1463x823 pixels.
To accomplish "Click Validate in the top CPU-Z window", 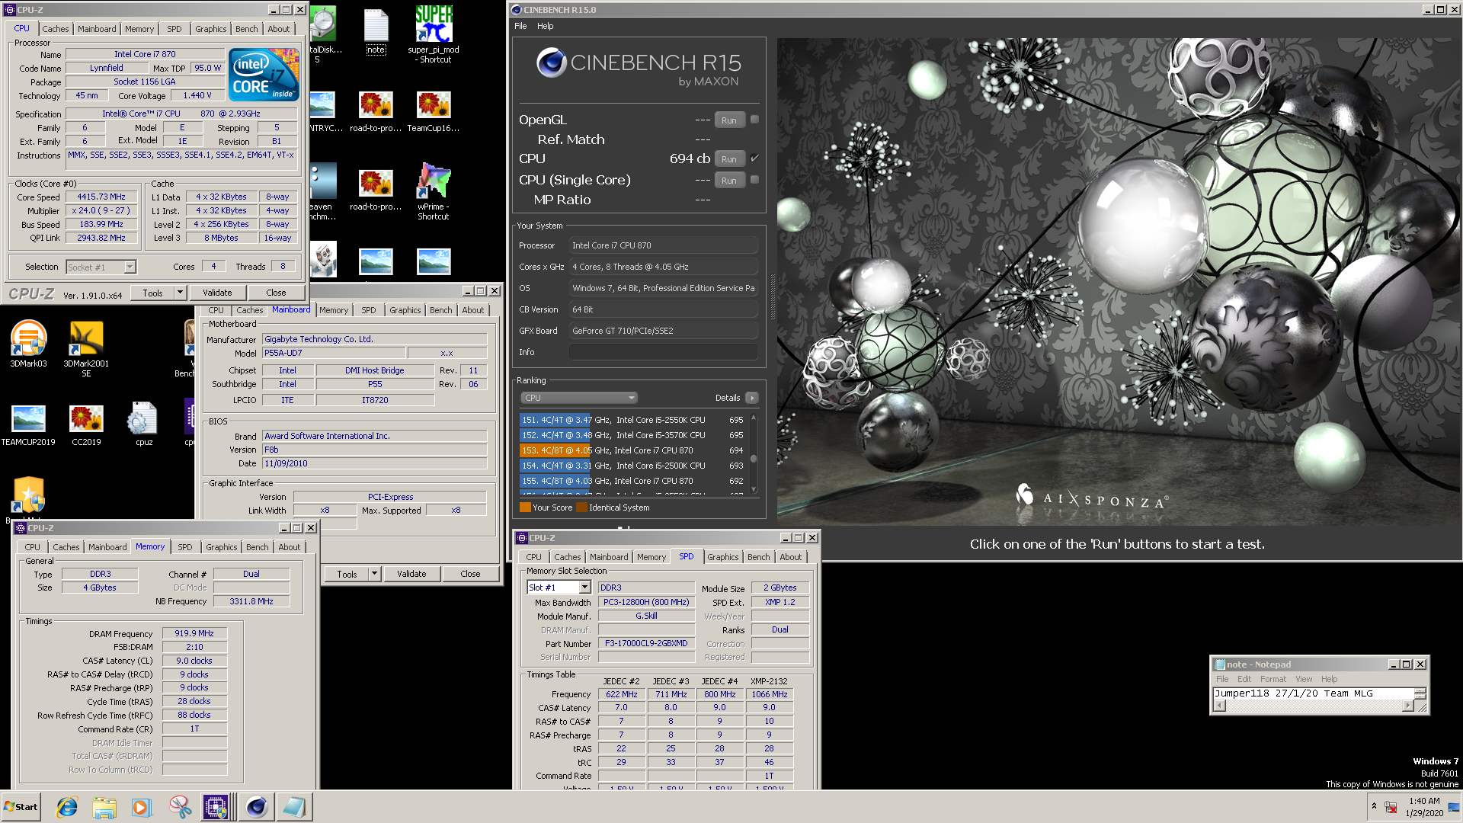I will [x=217, y=293].
